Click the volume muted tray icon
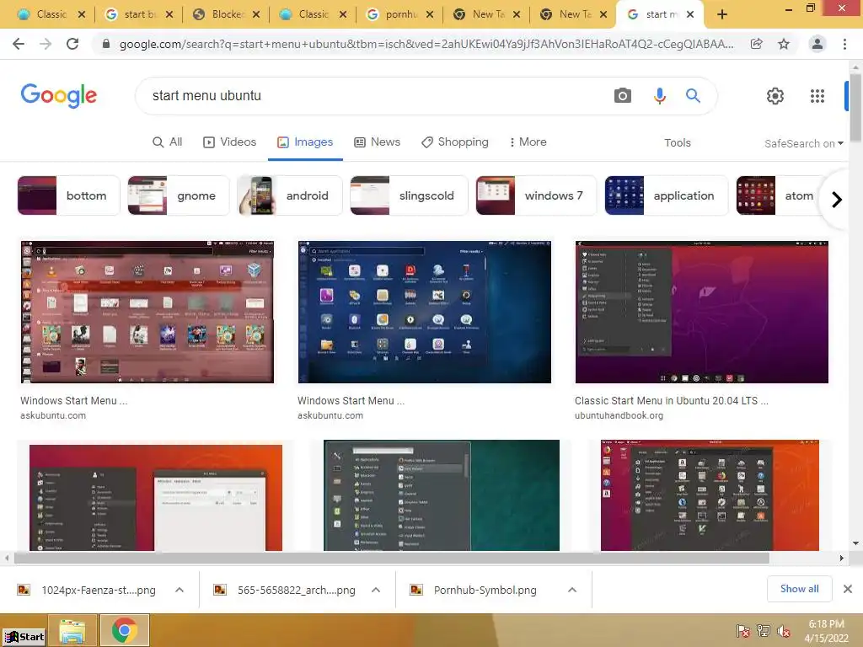 coord(784,631)
